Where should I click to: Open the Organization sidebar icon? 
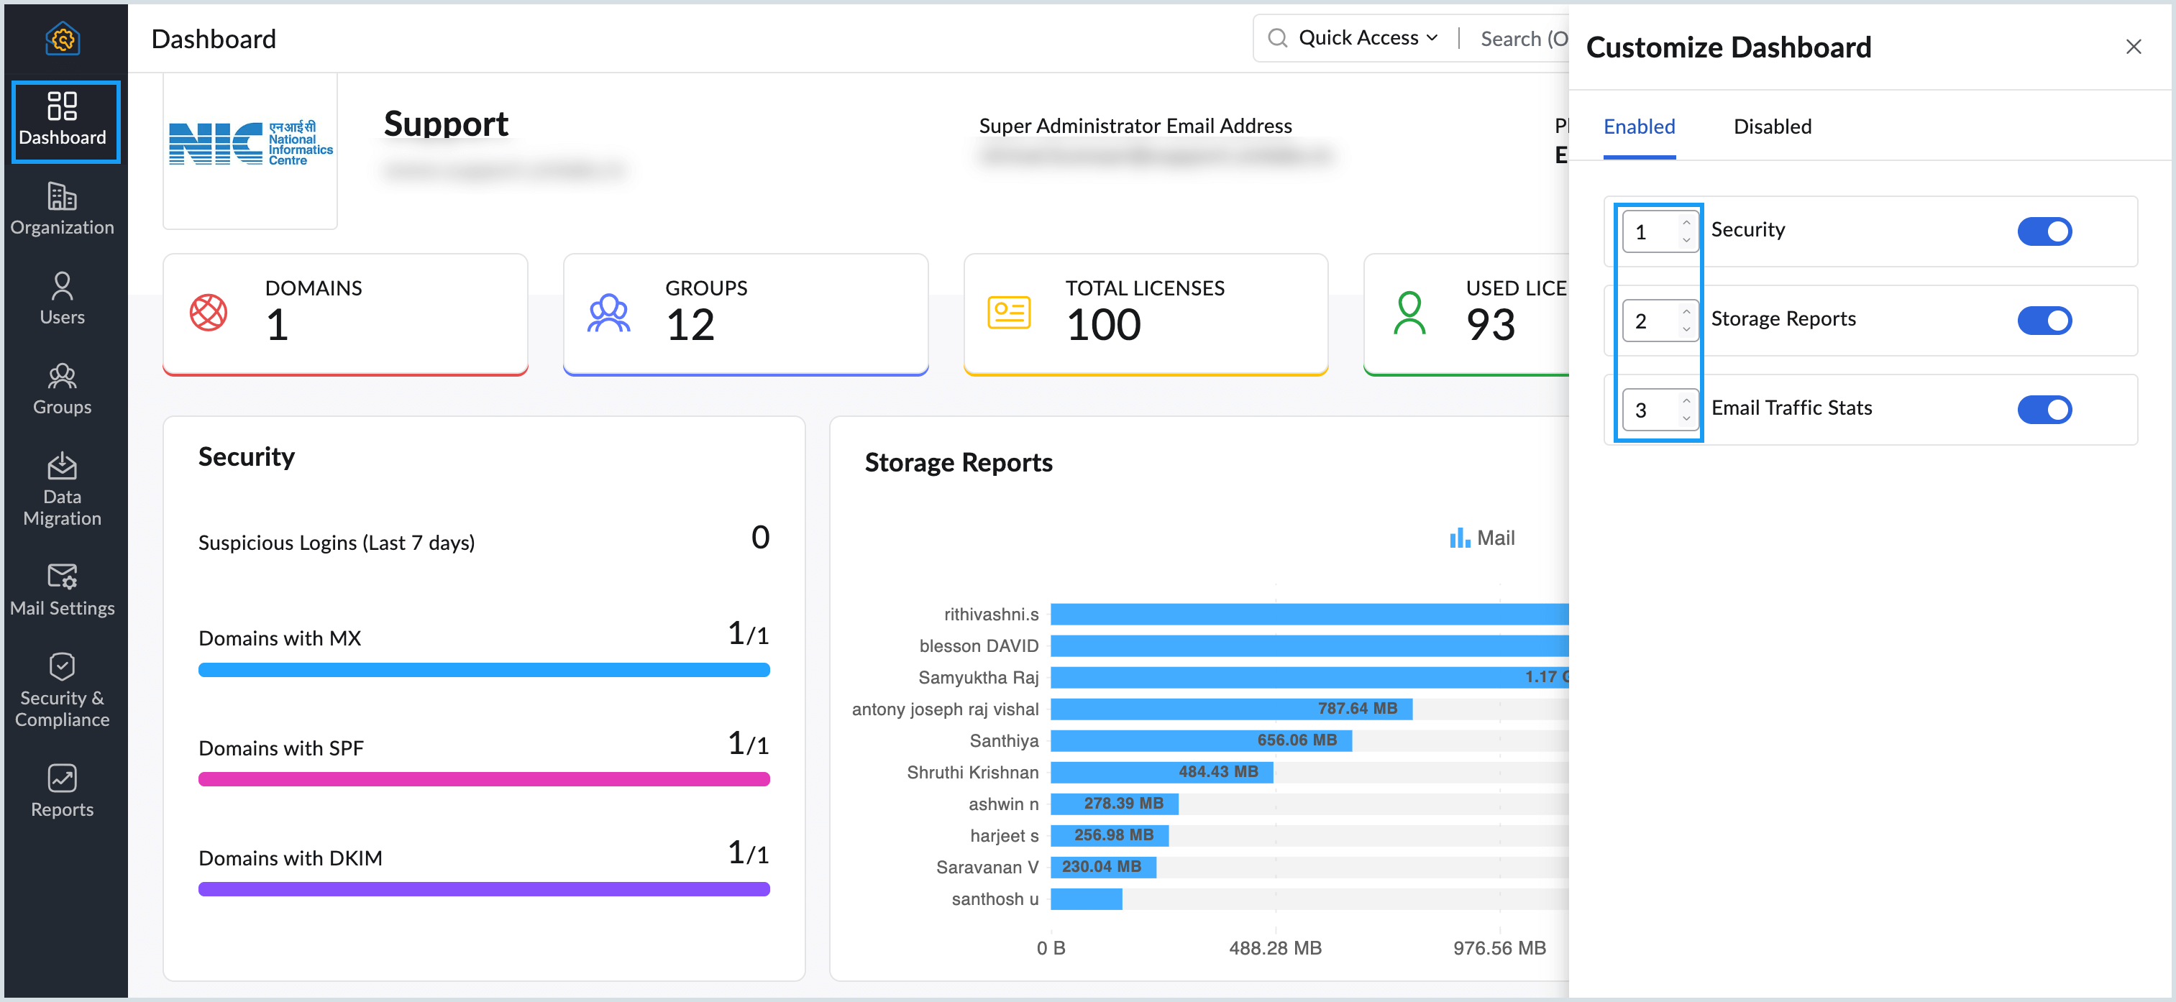click(x=62, y=208)
